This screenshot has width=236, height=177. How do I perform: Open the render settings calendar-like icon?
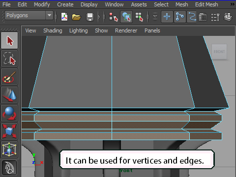203,17
